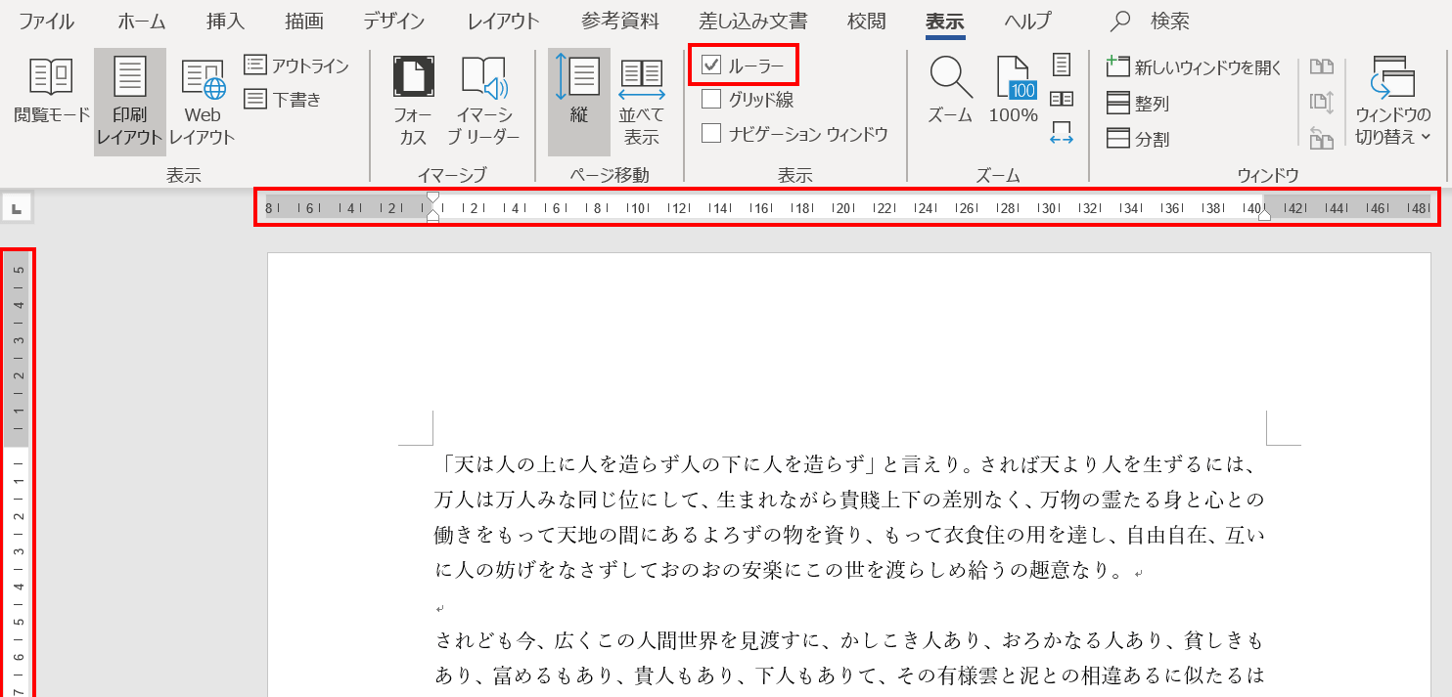Click the search magnifier icon
This screenshot has width=1452, height=697.
click(x=1121, y=21)
